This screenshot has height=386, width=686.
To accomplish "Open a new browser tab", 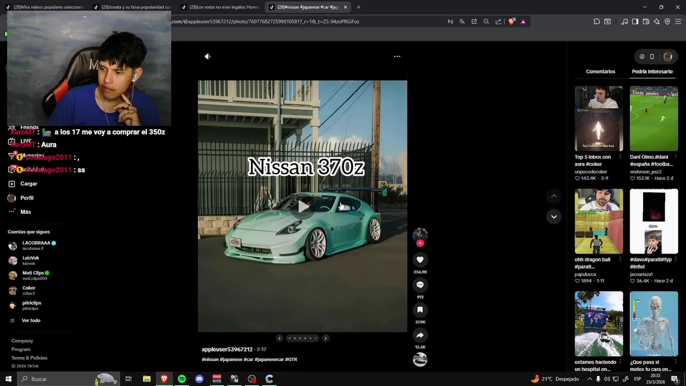I will (x=359, y=7).
